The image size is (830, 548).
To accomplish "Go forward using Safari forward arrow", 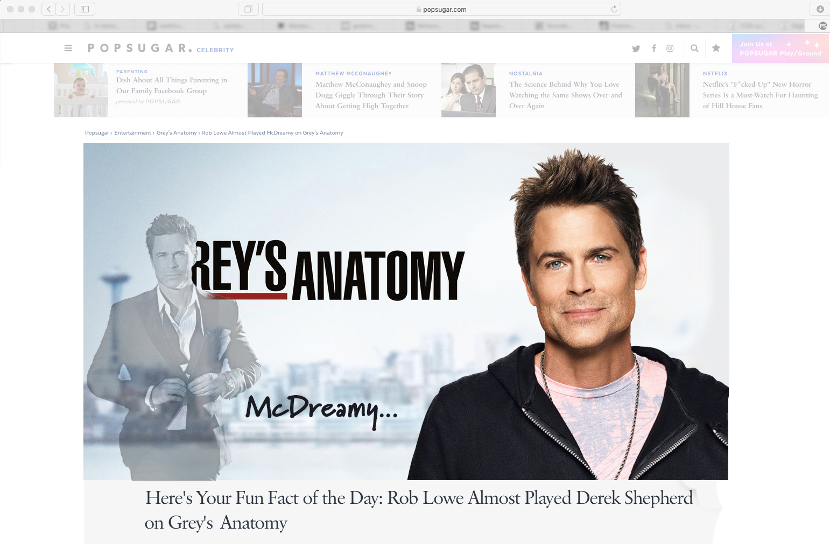I will point(63,9).
